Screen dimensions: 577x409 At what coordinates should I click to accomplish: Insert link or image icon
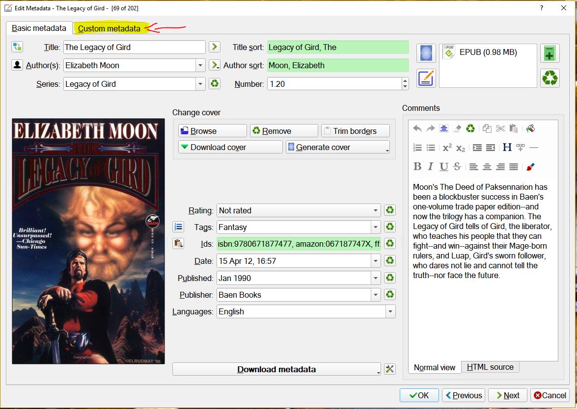coord(521,148)
